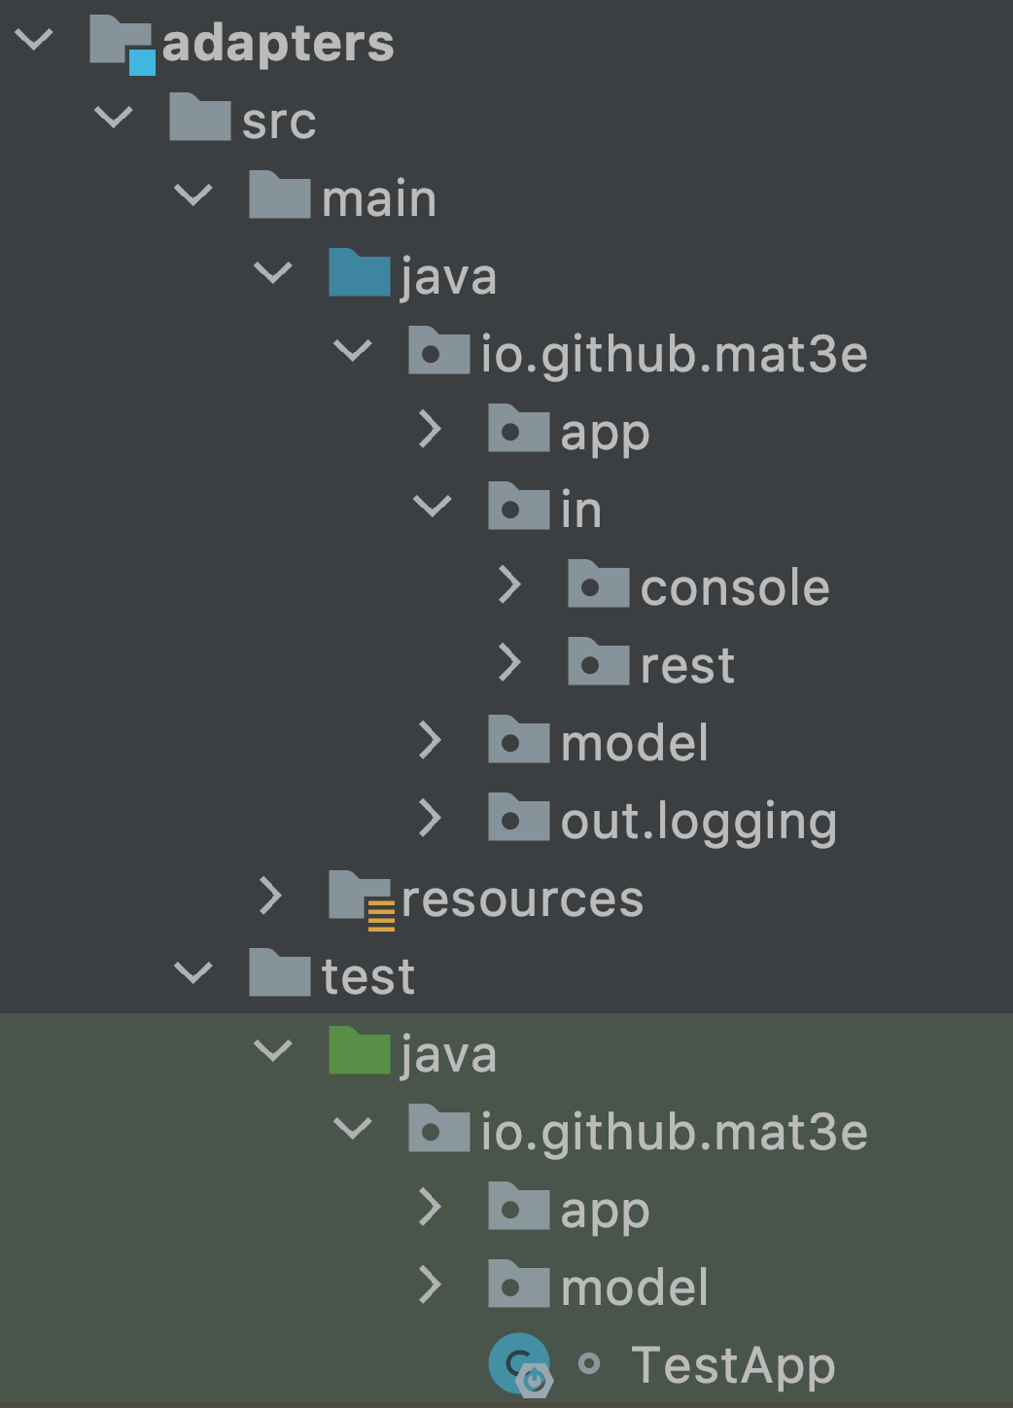Click the green java test root icon
The height and width of the screenshot is (1408, 1013).
pyautogui.click(x=359, y=1052)
